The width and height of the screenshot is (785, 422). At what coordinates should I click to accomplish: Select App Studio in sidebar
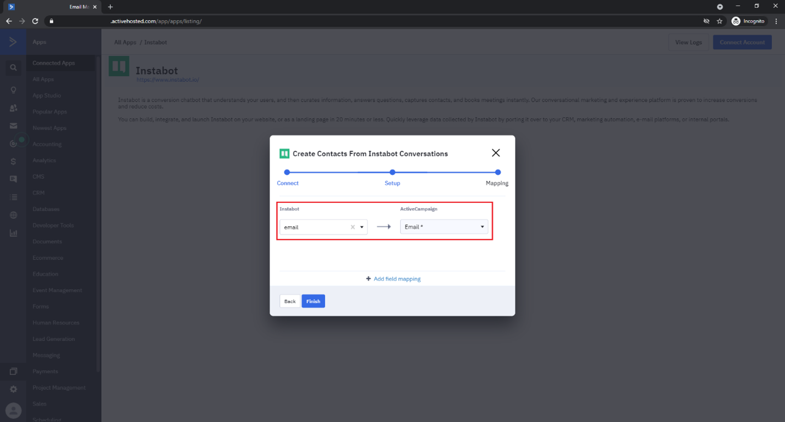pos(47,95)
